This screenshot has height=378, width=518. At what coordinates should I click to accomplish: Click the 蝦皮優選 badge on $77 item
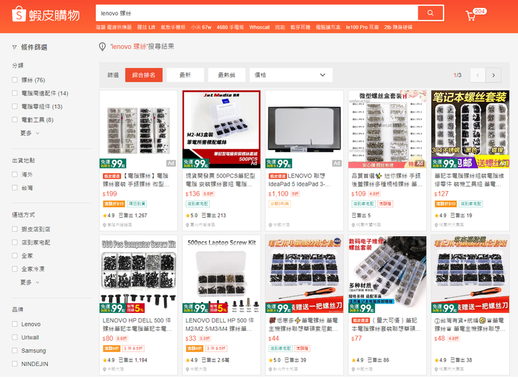click(x=361, y=320)
